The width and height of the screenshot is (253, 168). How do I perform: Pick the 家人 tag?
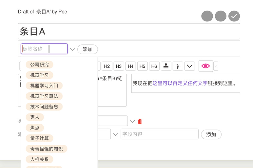[x=35, y=117]
